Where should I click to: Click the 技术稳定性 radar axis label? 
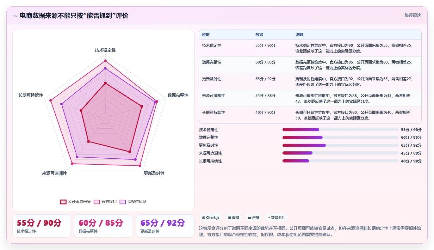tap(105, 50)
